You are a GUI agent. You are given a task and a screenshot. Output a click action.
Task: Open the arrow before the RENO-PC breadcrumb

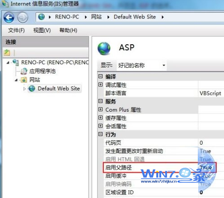tap(50, 17)
